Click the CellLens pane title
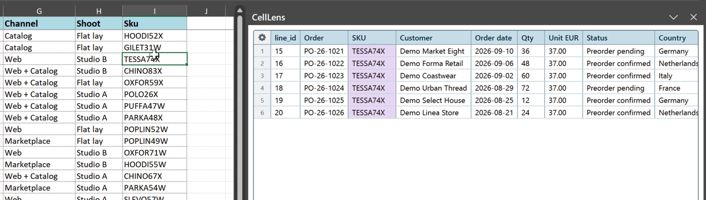706x200 pixels. [x=268, y=17]
